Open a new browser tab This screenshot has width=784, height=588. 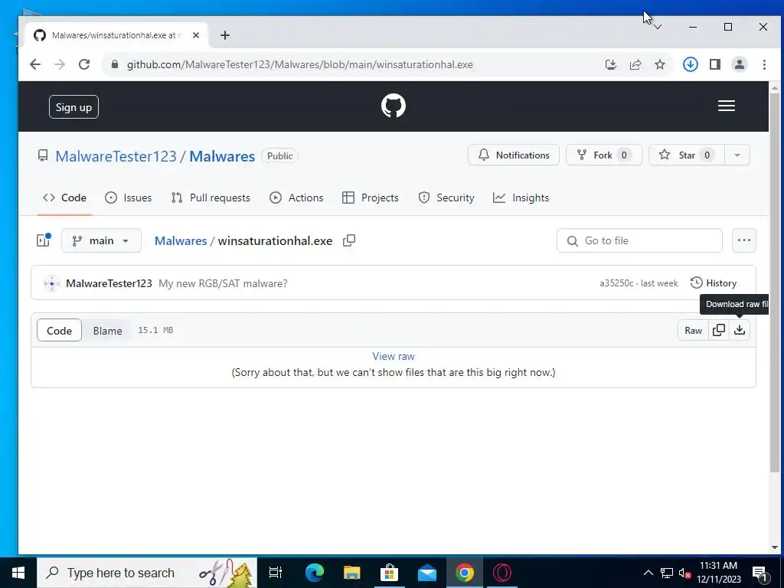225,35
